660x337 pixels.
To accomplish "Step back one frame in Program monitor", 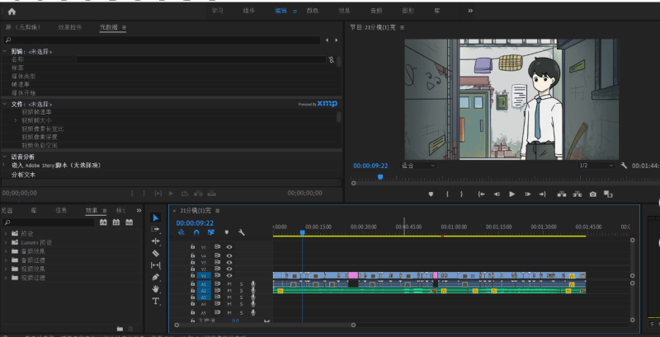I will point(497,194).
